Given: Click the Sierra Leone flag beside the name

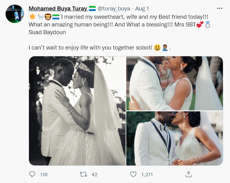Looking at the screenshot, I should coord(92,8).
